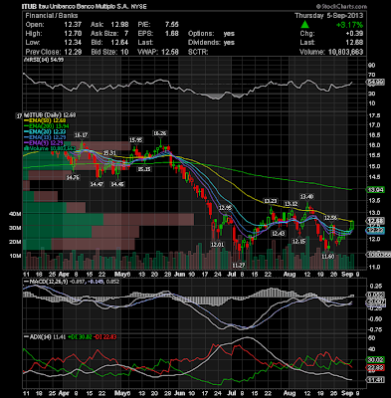
Task: Click the cyan EMA(20) legend entry
Action: (x=45, y=131)
